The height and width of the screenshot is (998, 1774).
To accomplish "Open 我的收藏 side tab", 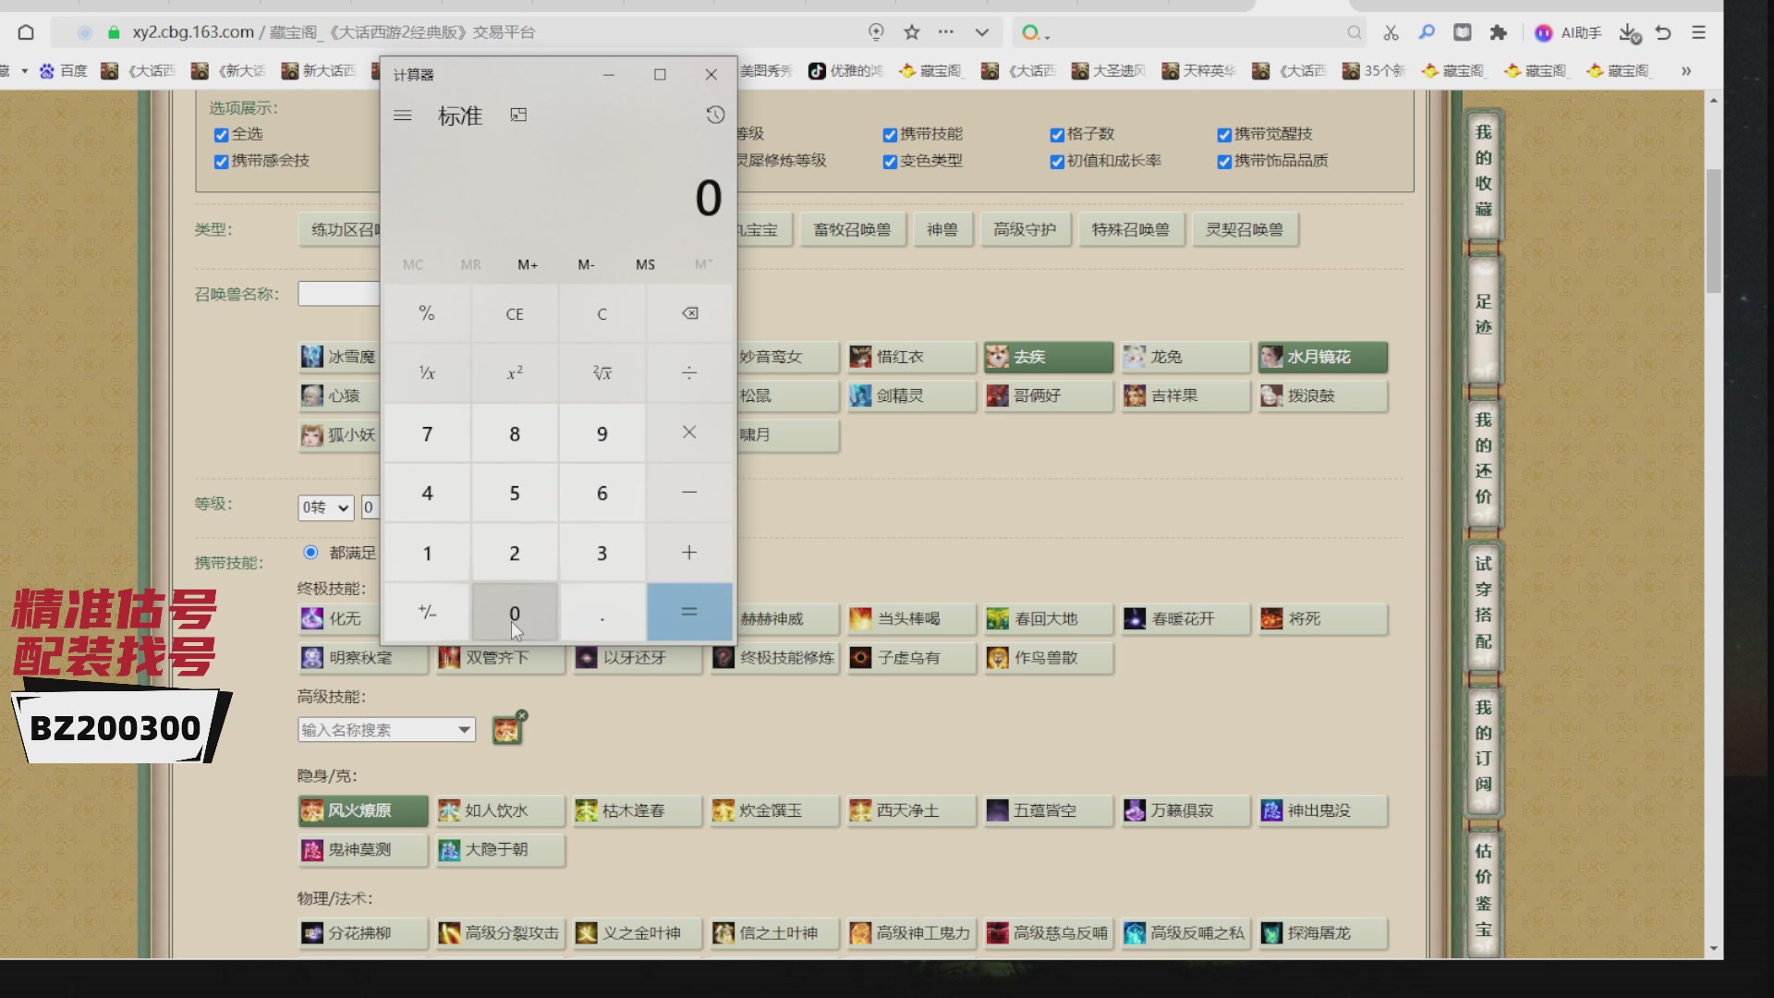I will [1483, 171].
